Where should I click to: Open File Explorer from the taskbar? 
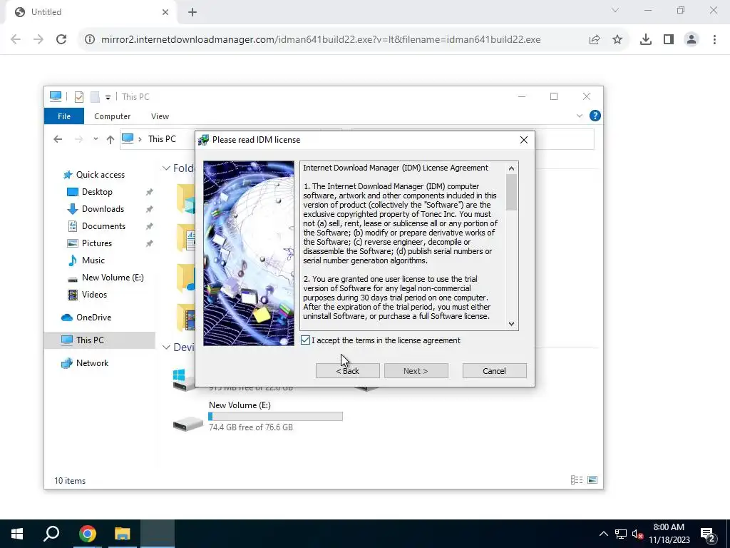tap(123, 534)
